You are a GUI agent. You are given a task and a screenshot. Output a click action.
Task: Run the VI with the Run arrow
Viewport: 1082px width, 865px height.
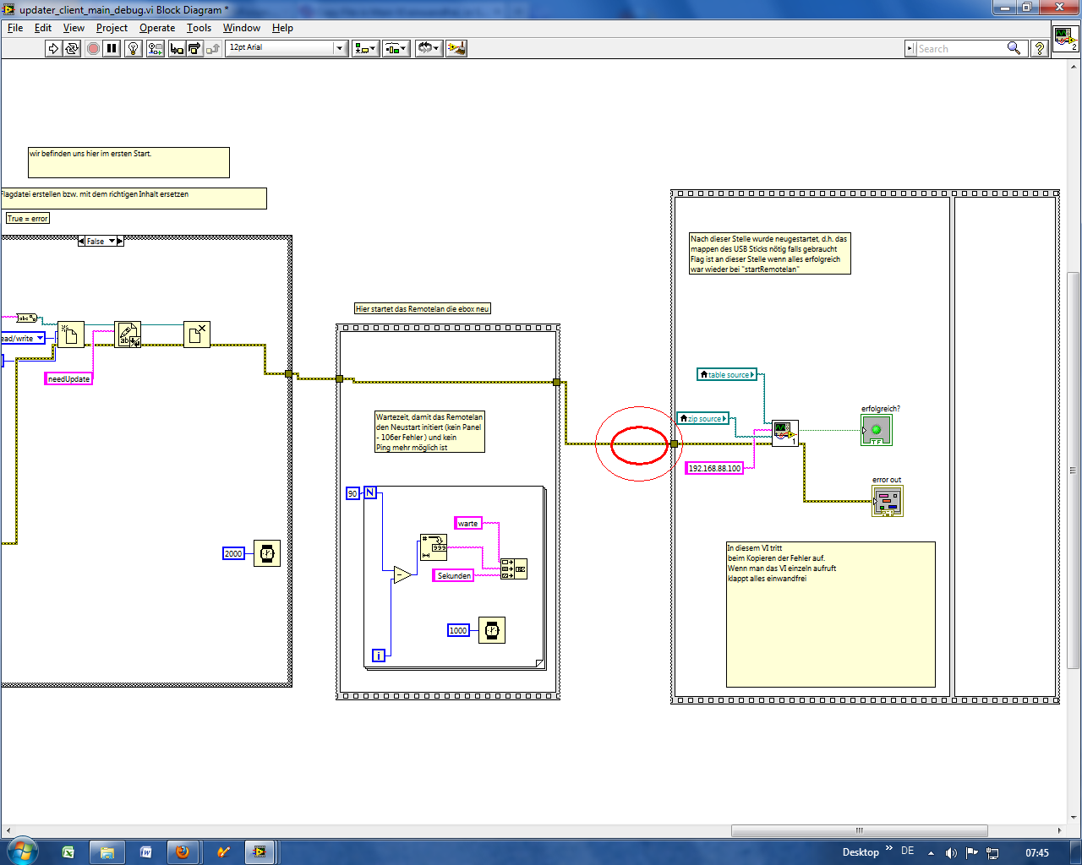(x=53, y=48)
